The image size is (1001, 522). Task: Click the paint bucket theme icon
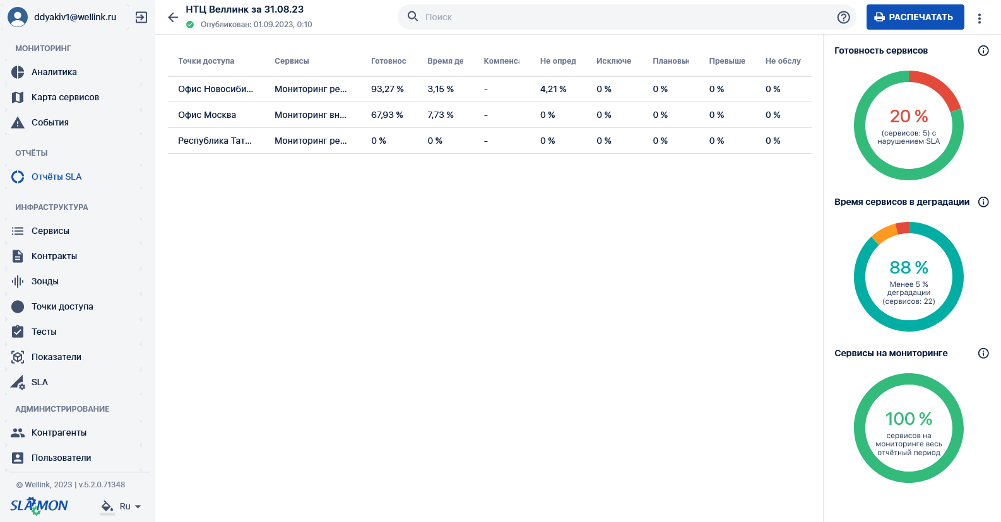[x=107, y=506]
